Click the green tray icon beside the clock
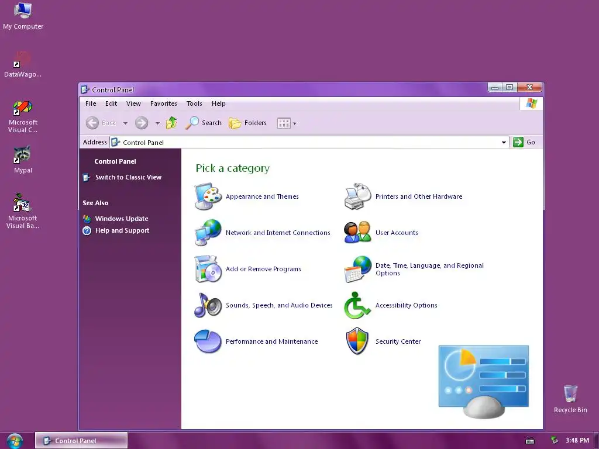 (x=555, y=440)
